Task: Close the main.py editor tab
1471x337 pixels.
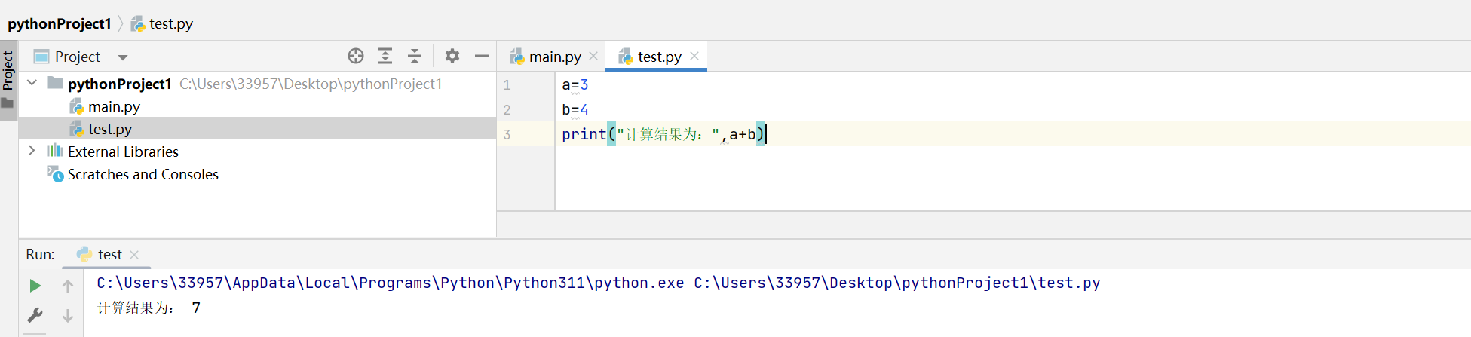Action: [x=593, y=56]
